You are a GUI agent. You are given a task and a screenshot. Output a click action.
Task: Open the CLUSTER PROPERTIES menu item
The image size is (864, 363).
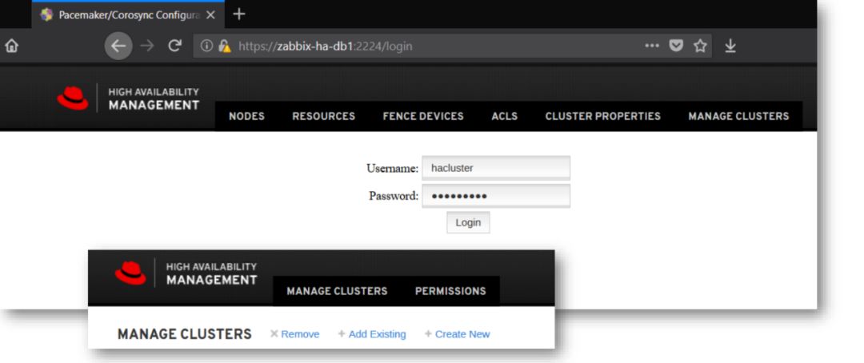[603, 116]
